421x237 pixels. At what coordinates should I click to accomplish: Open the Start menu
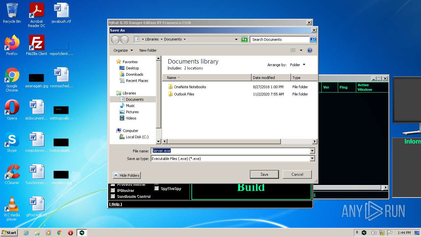coord(9,233)
